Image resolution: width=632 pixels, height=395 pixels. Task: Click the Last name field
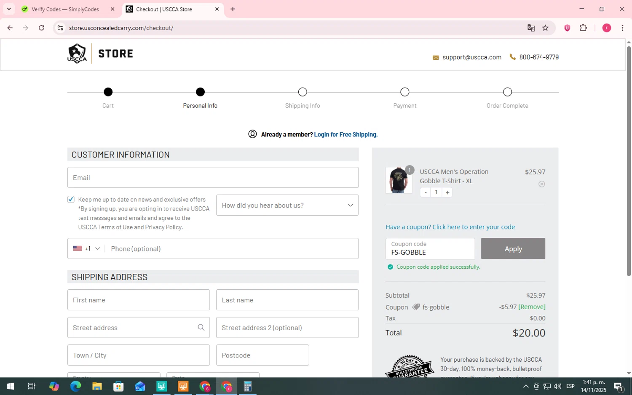287,300
